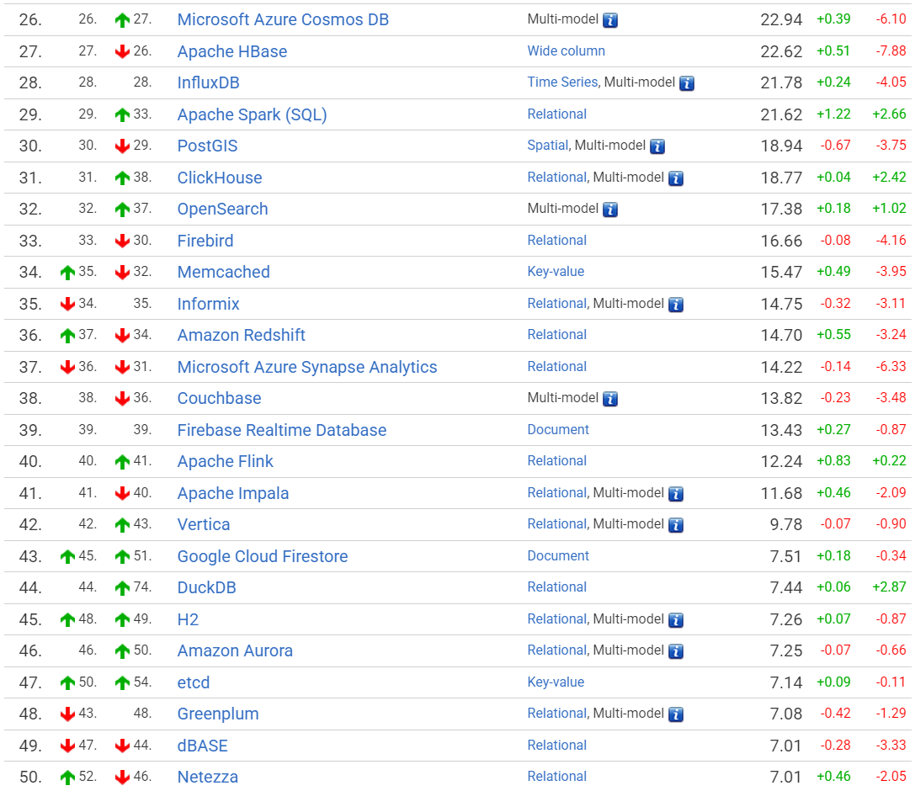Open the Apache HBase link
Screen dimensions: 915x791
pos(232,51)
